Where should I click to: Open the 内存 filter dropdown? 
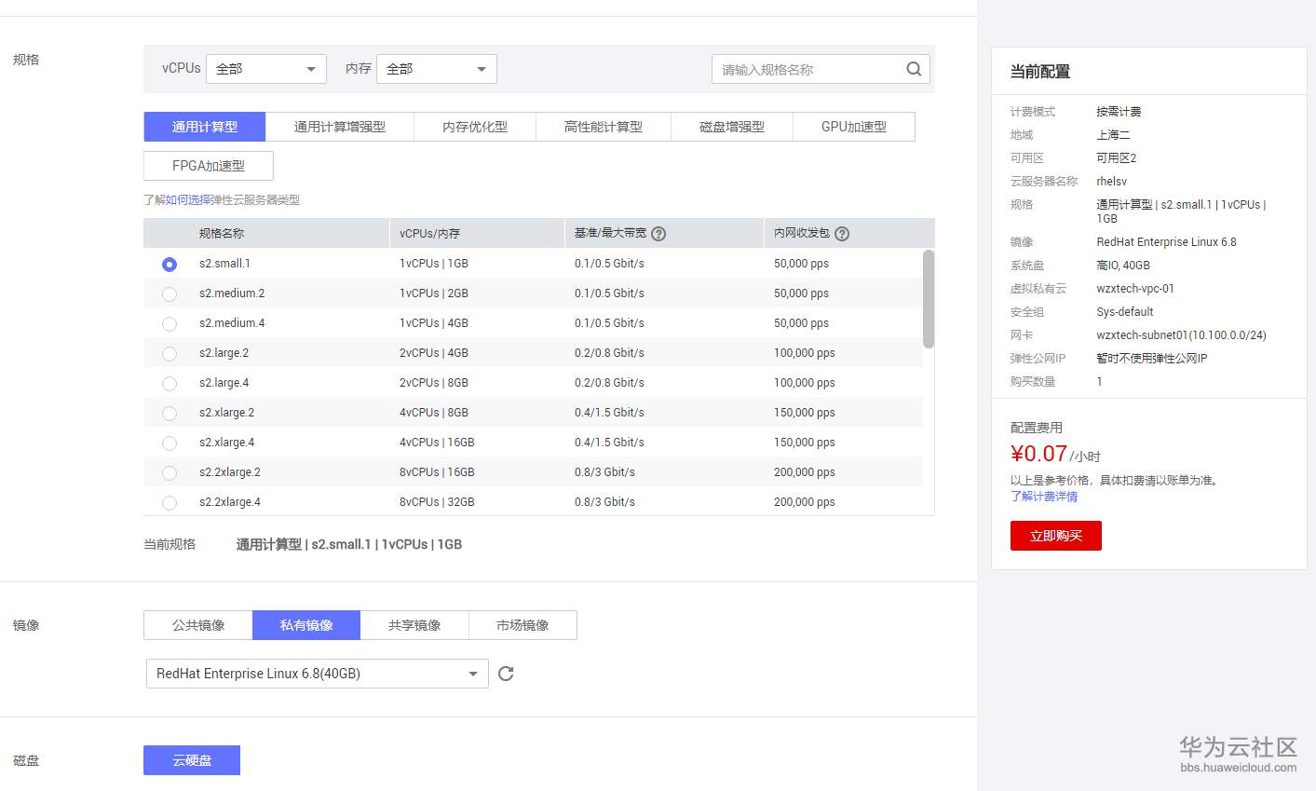[x=436, y=68]
